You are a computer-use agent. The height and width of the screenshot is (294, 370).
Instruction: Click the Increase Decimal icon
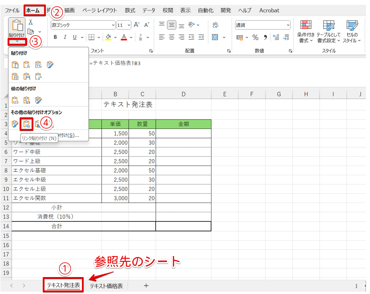pos(276,37)
